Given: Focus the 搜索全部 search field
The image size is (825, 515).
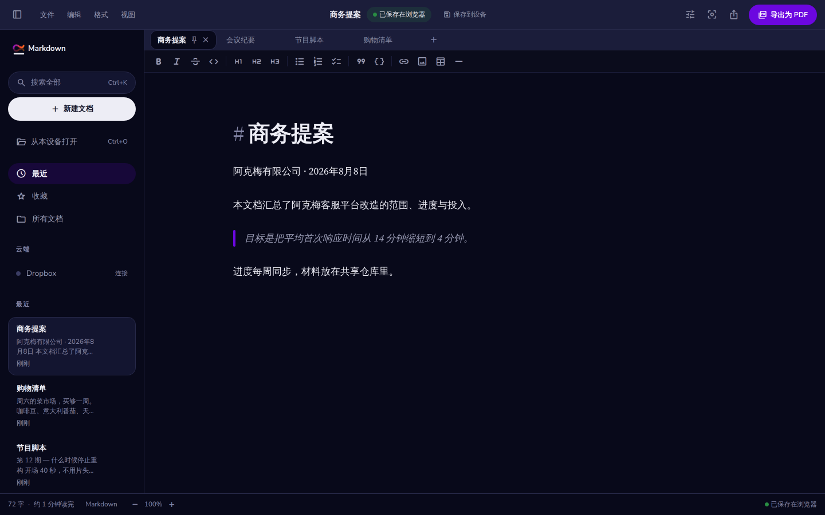Looking at the screenshot, I should pyautogui.click(x=72, y=82).
